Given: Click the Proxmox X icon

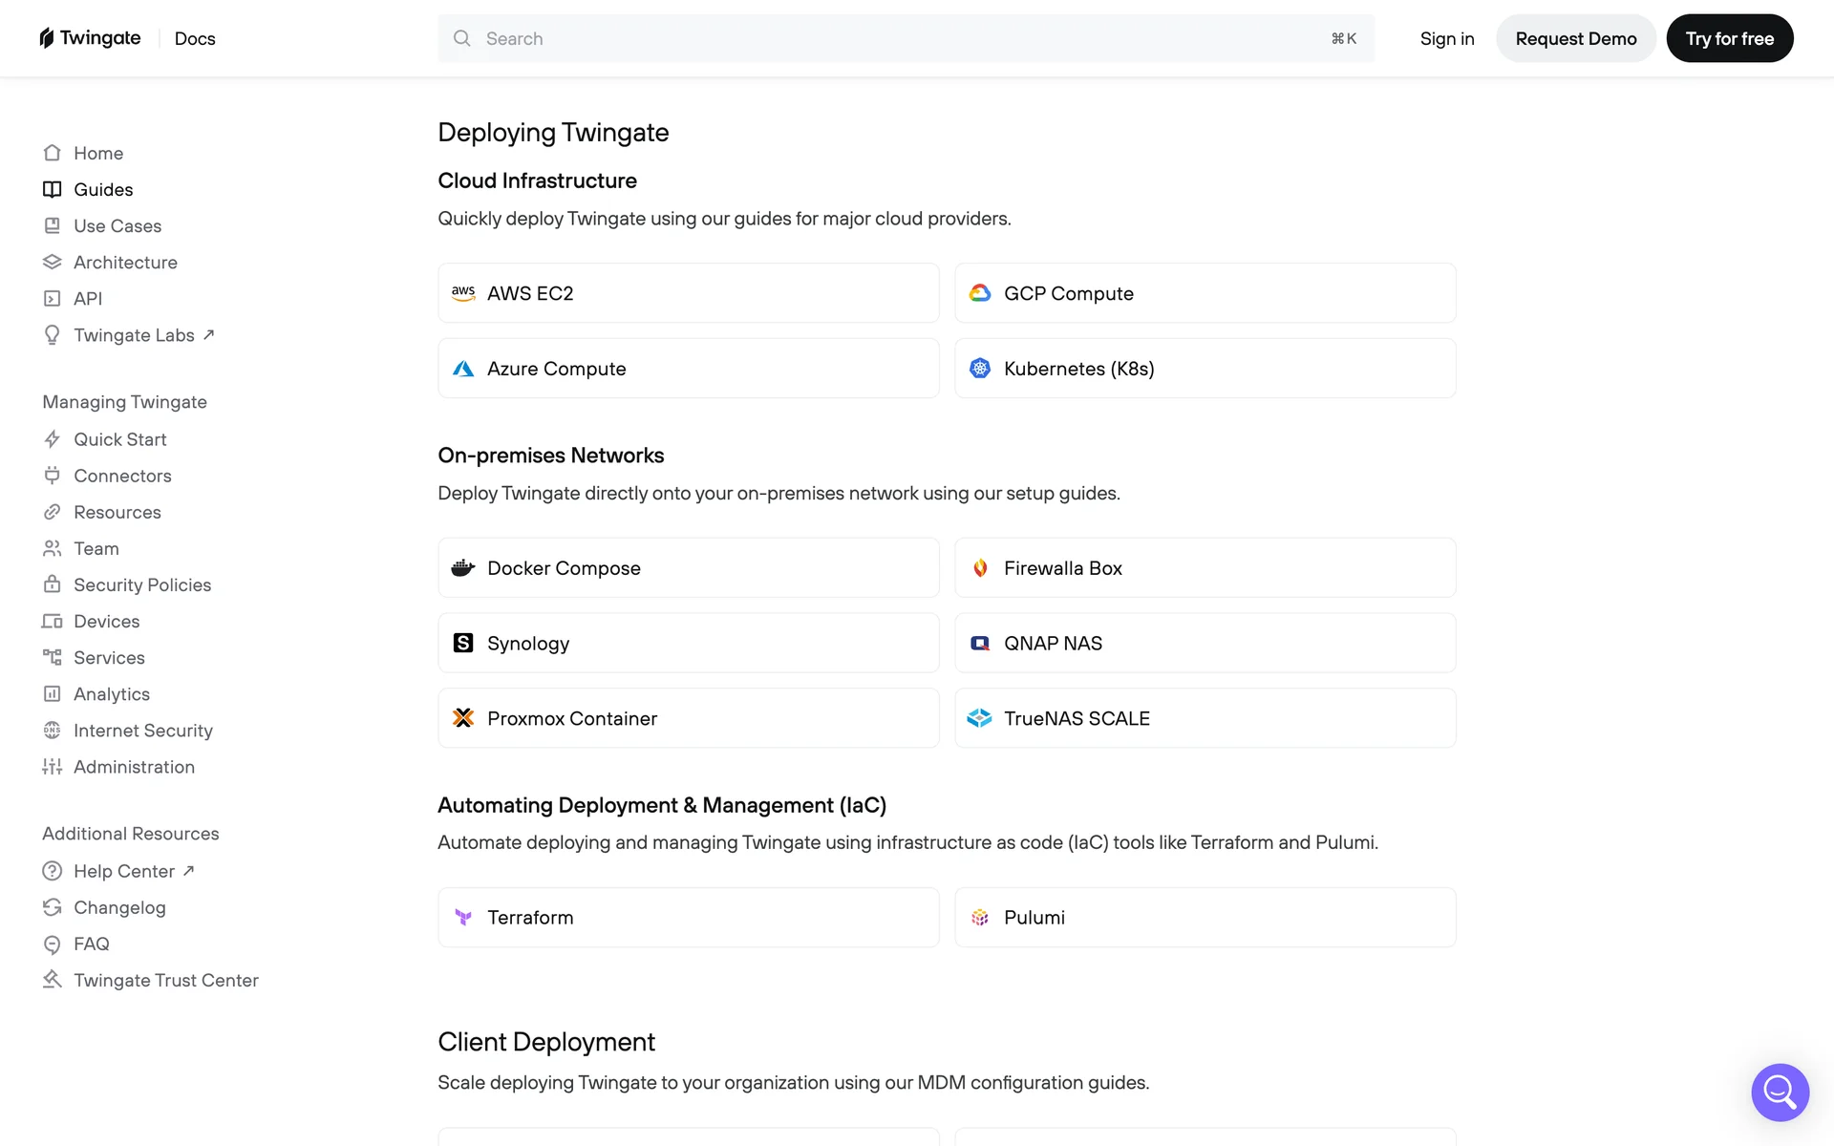Looking at the screenshot, I should click(x=463, y=718).
